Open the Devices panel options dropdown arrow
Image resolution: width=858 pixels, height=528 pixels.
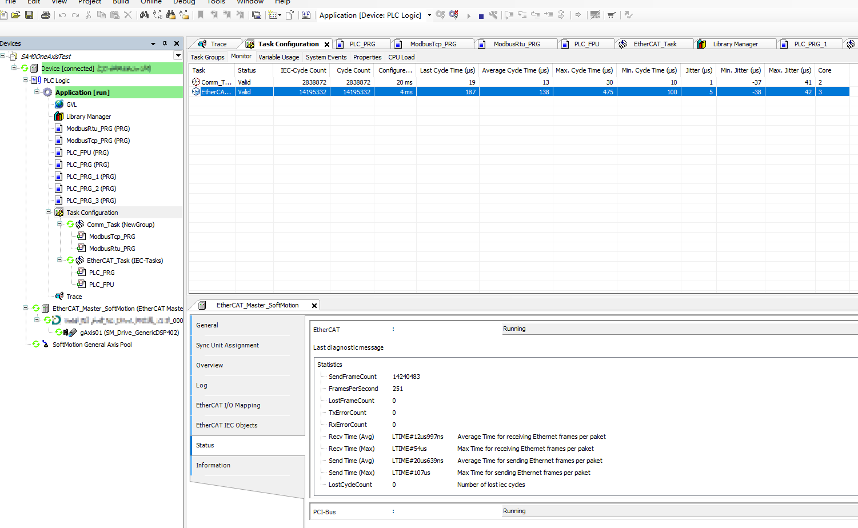[153, 43]
